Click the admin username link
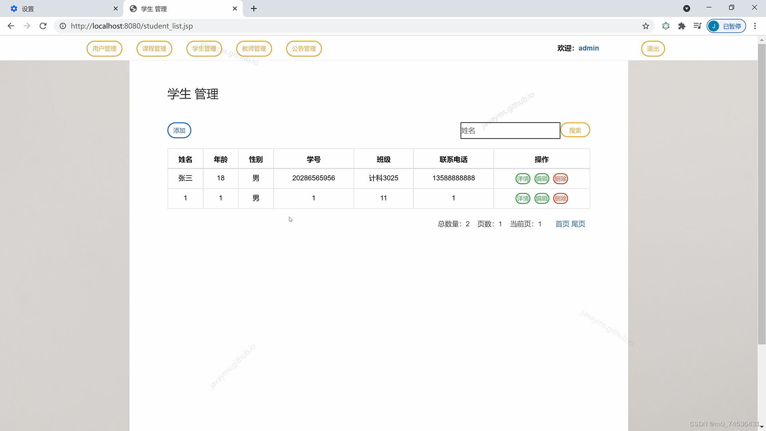 588,48
